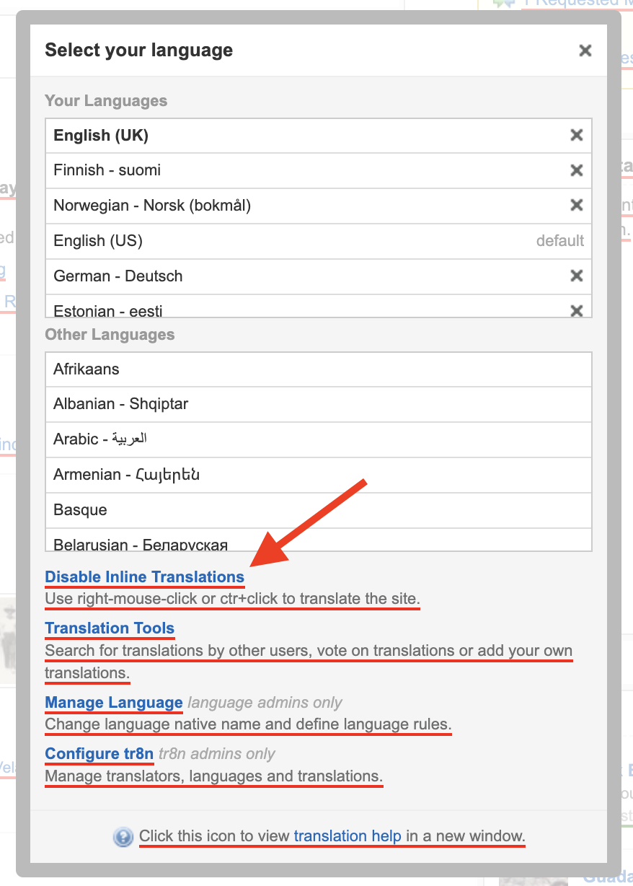
Task: Open the Configure tr8n link
Action: [99, 754]
